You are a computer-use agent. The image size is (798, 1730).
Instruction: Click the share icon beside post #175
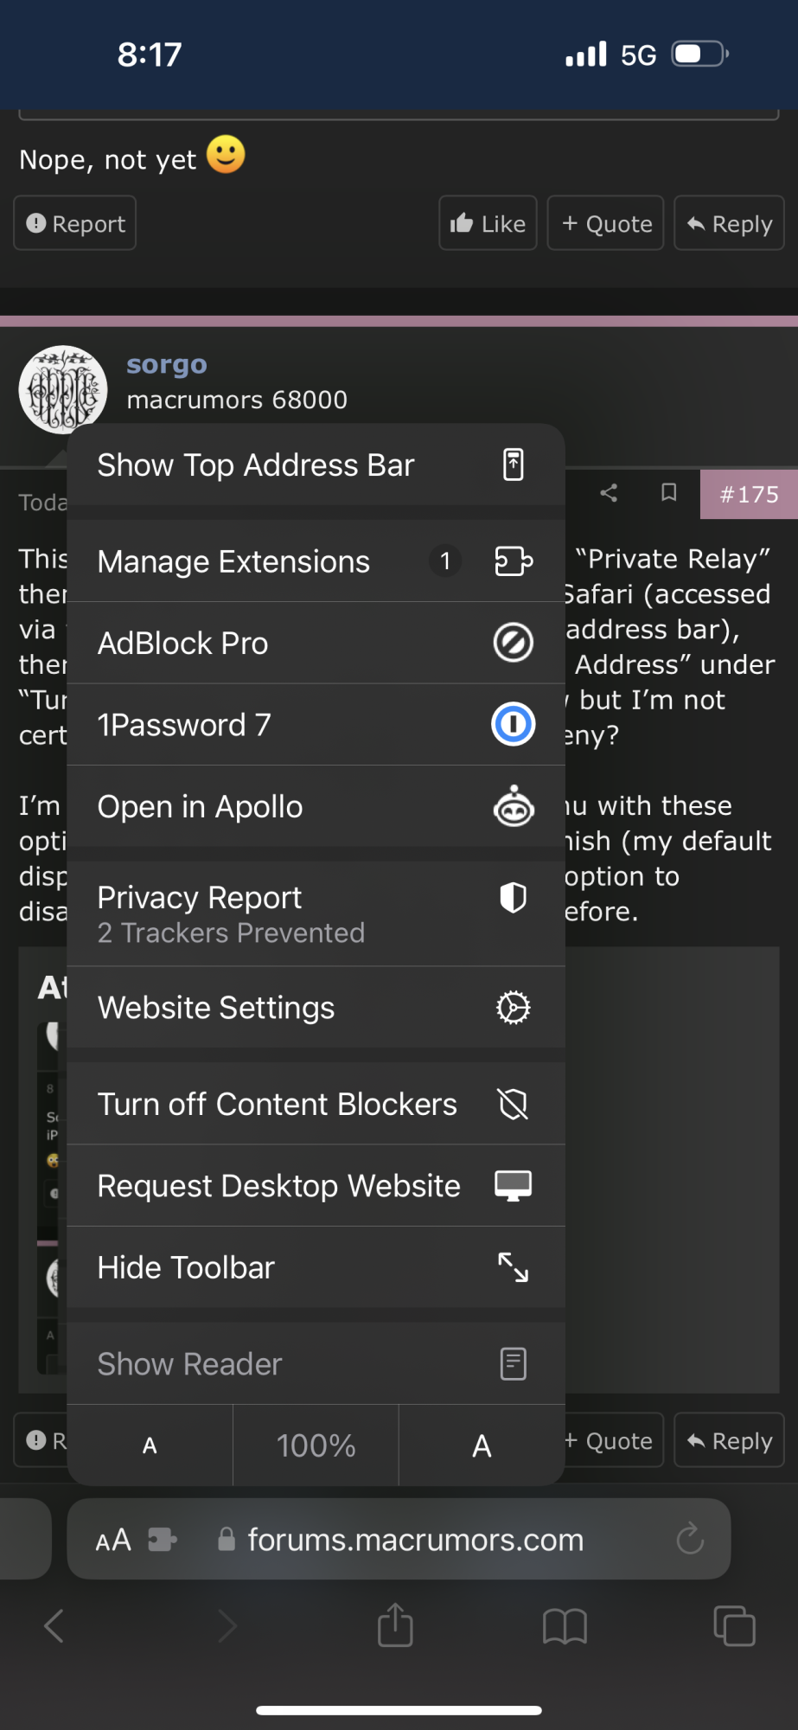609,493
